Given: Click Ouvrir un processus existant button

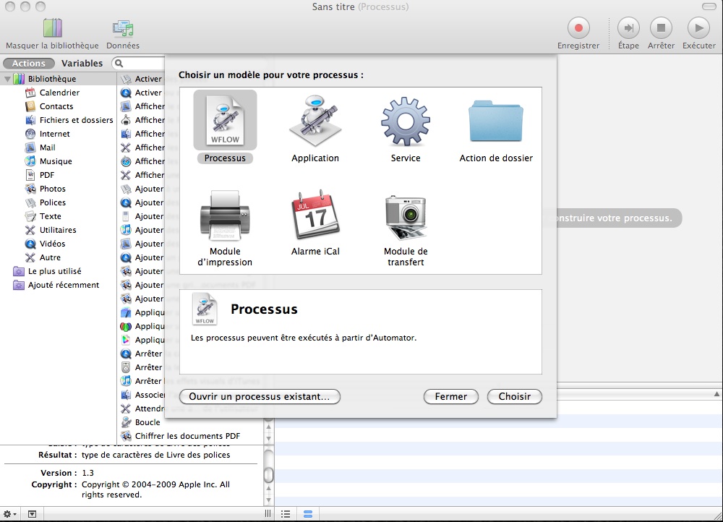Looking at the screenshot, I should click(259, 397).
